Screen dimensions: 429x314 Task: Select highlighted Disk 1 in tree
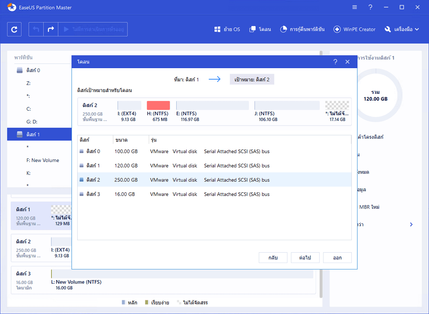pos(39,135)
